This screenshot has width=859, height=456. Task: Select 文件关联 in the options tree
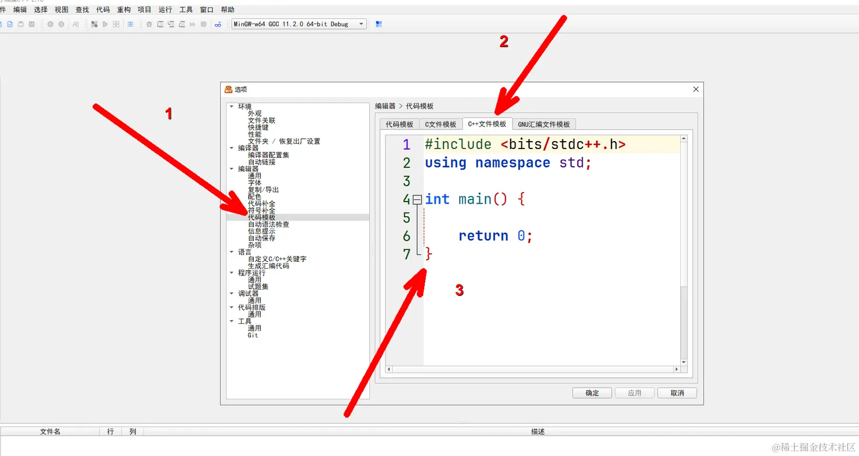pyautogui.click(x=262, y=120)
